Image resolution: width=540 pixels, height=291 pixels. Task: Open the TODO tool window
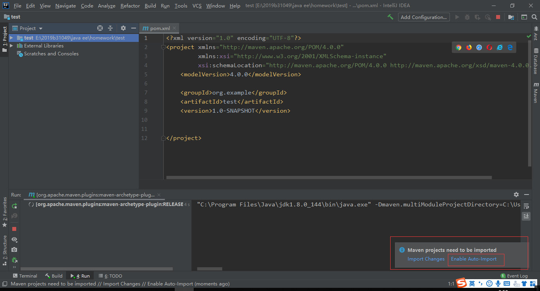tap(110, 276)
